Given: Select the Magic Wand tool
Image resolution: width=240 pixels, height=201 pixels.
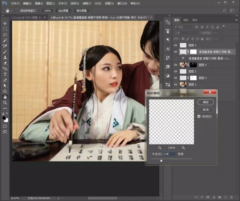Looking at the screenshot, I should pos(5,40).
